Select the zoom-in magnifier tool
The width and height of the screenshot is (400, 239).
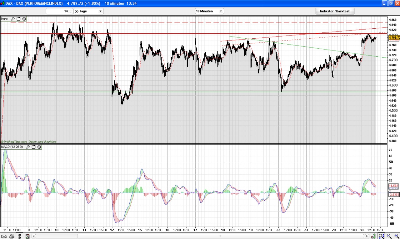(x=397, y=236)
